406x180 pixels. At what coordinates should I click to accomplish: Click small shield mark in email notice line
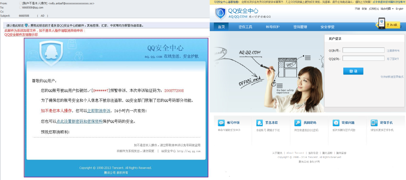tap(26, 25)
